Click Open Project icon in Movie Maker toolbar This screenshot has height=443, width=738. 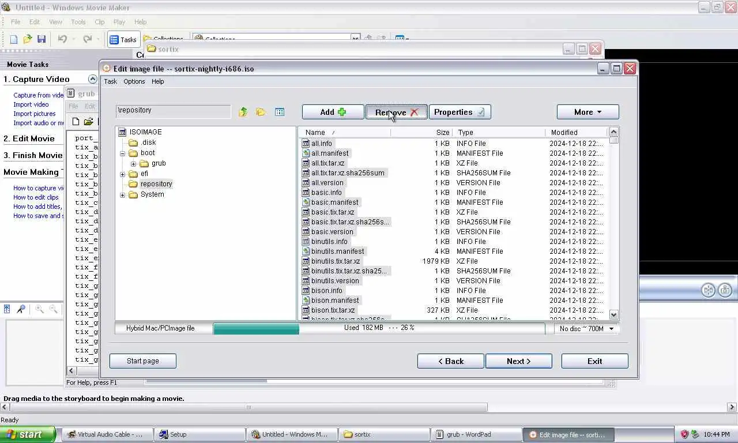point(28,39)
